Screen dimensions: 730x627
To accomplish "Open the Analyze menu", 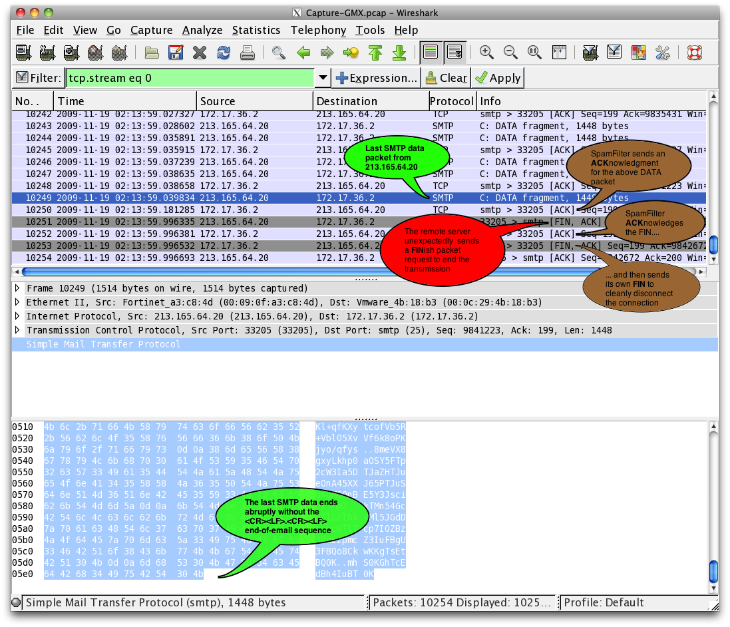I will [x=202, y=30].
